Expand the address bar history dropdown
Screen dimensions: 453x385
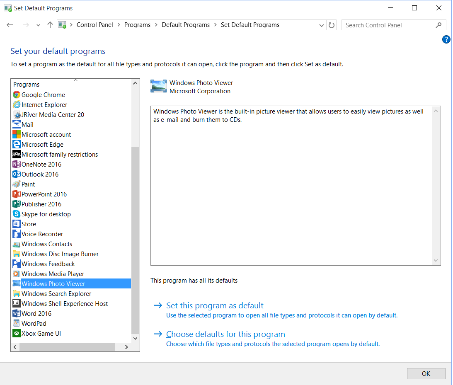click(321, 25)
